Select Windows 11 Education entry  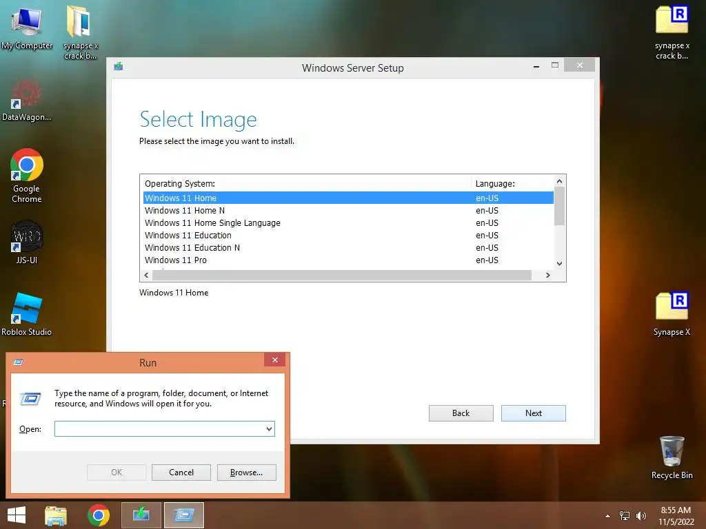[348, 236]
